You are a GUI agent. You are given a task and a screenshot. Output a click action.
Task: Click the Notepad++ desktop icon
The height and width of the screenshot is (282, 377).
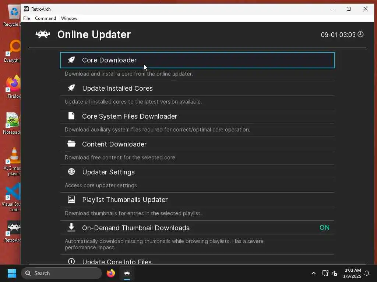[11, 123]
